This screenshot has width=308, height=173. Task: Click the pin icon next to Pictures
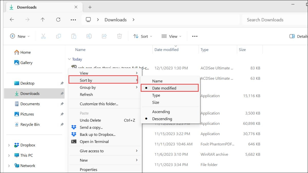click(x=62, y=114)
